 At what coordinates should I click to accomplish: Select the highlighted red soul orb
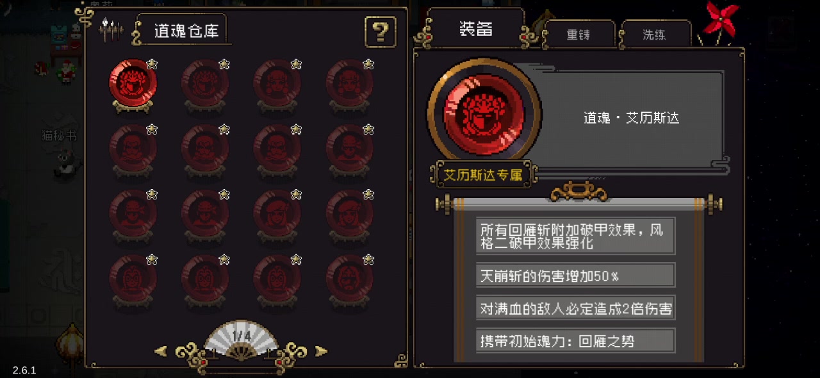(x=133, y=83)
